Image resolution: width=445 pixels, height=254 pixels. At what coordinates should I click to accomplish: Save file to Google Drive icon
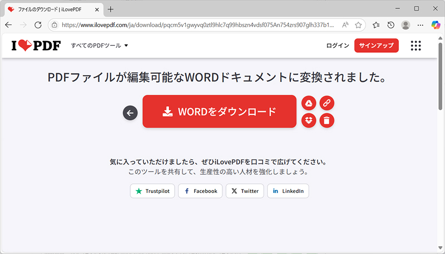[309, 103]
